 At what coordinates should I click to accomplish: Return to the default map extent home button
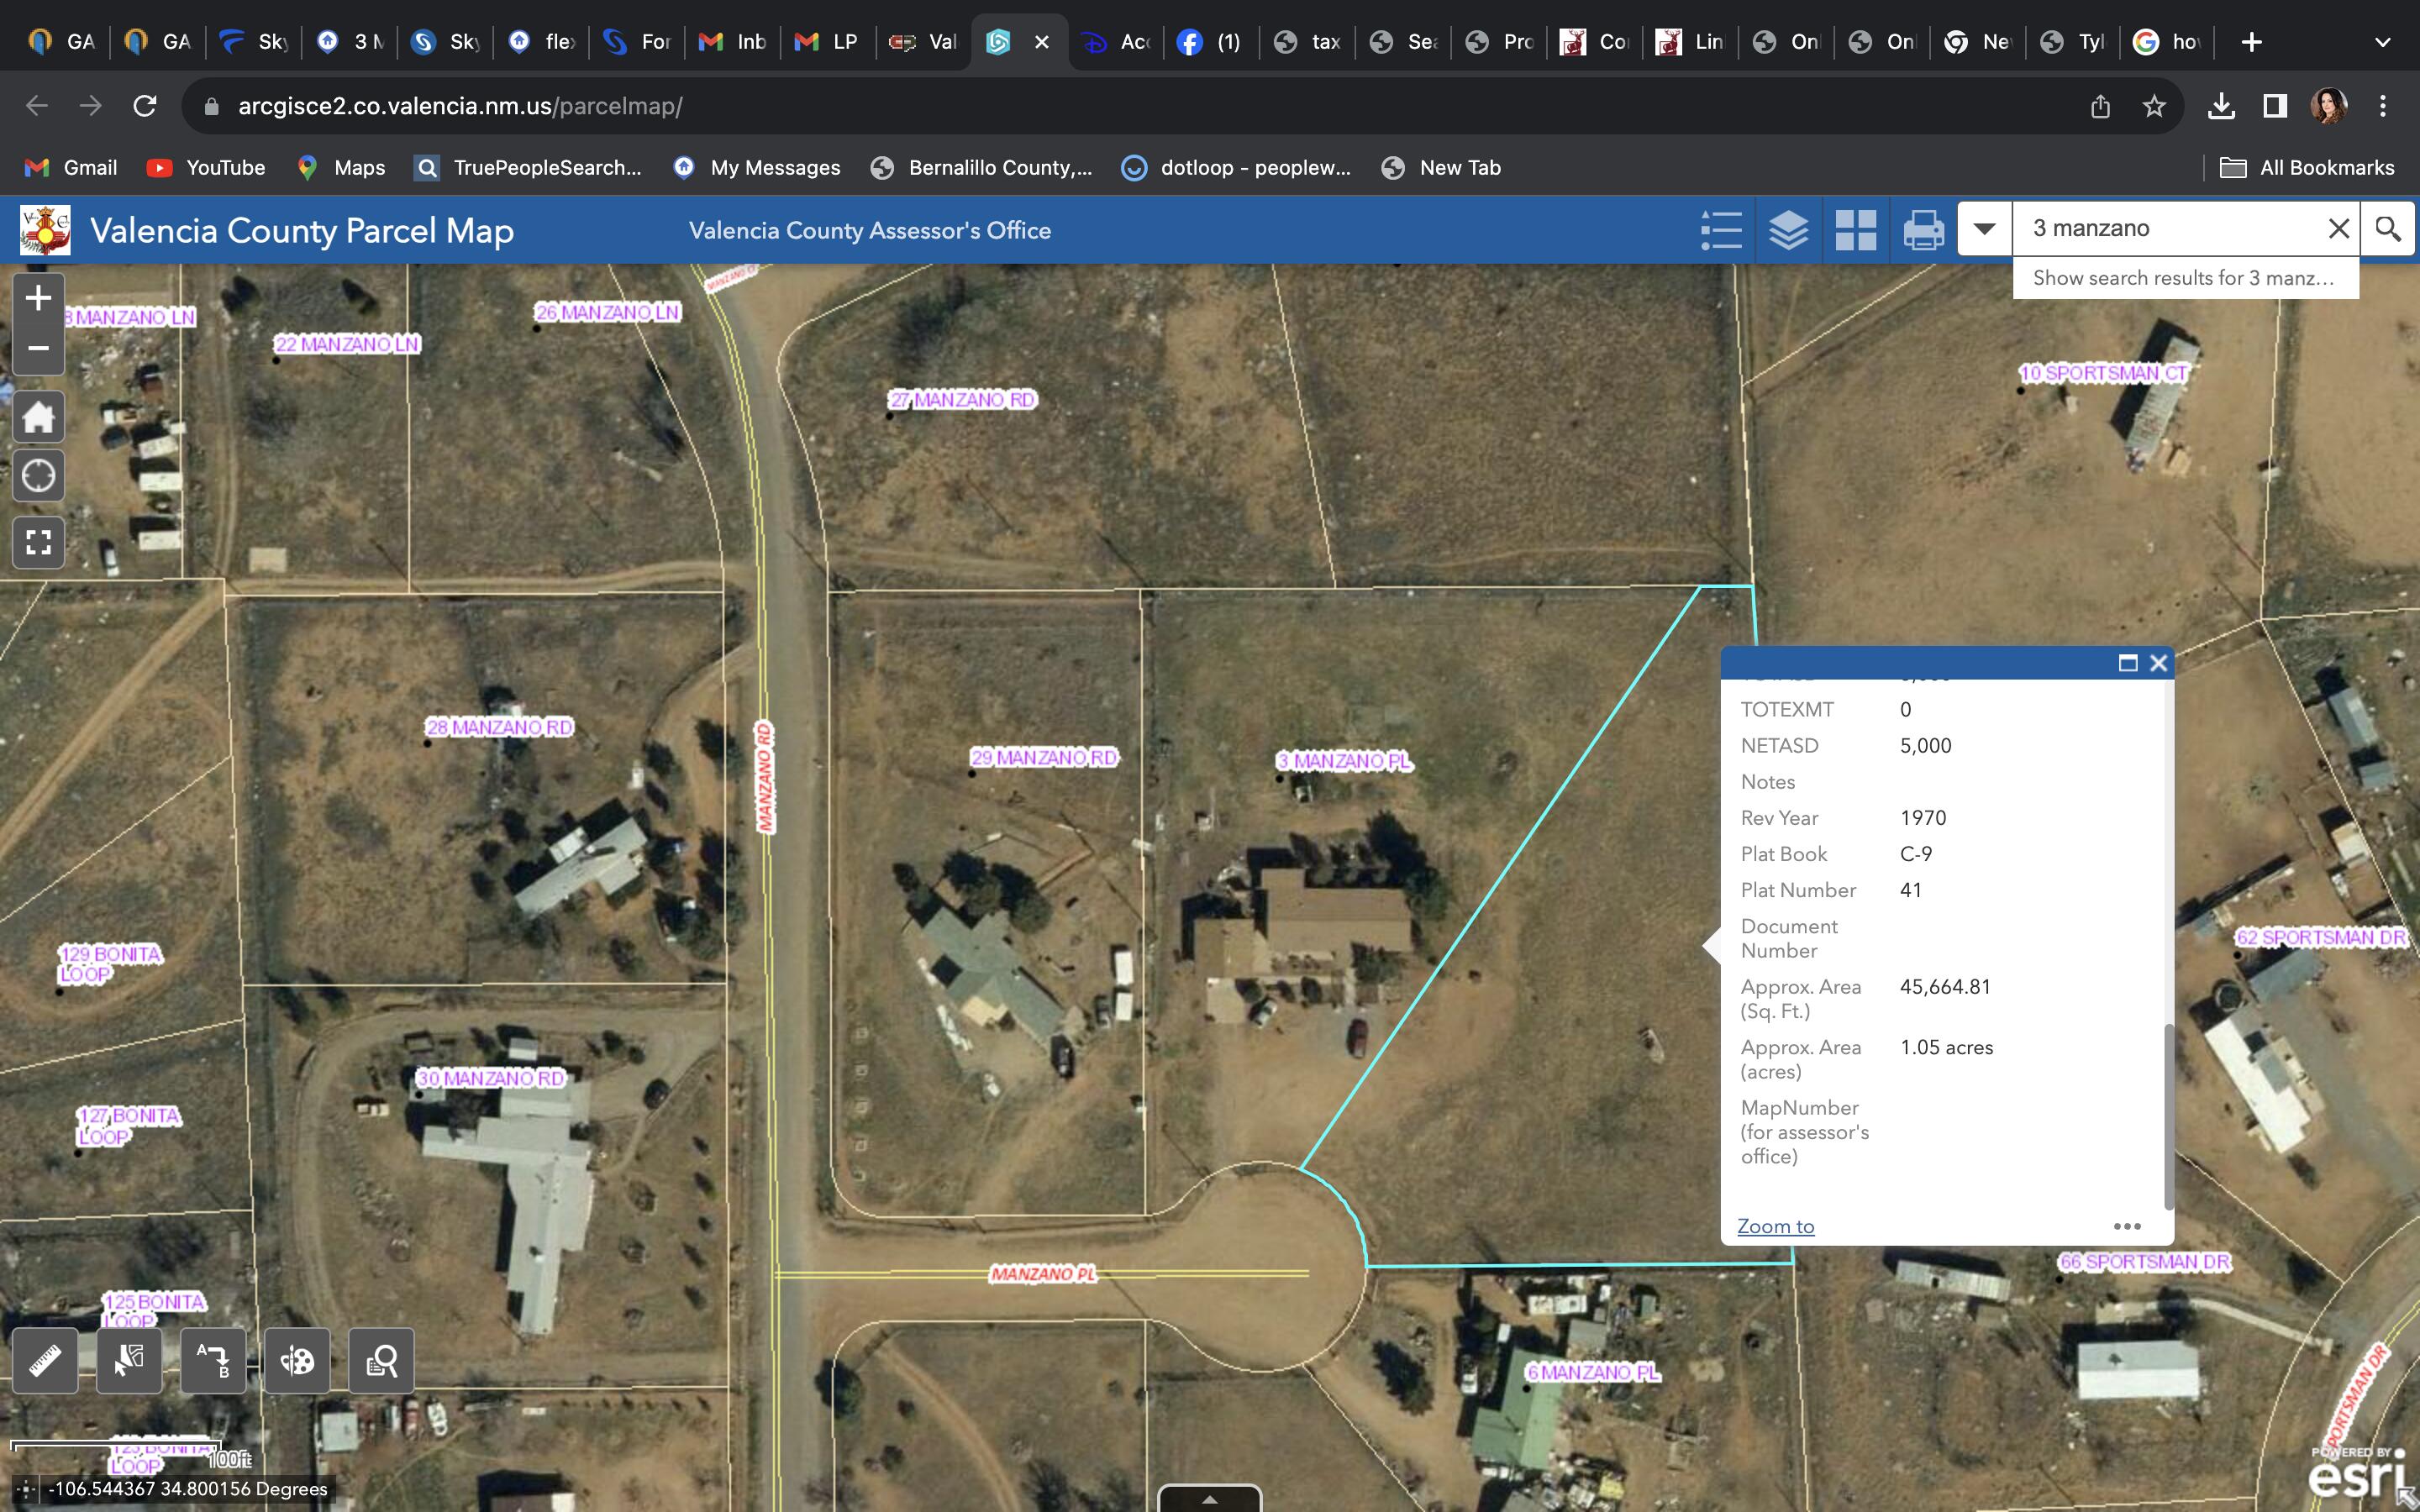click(x=38, y=416)
